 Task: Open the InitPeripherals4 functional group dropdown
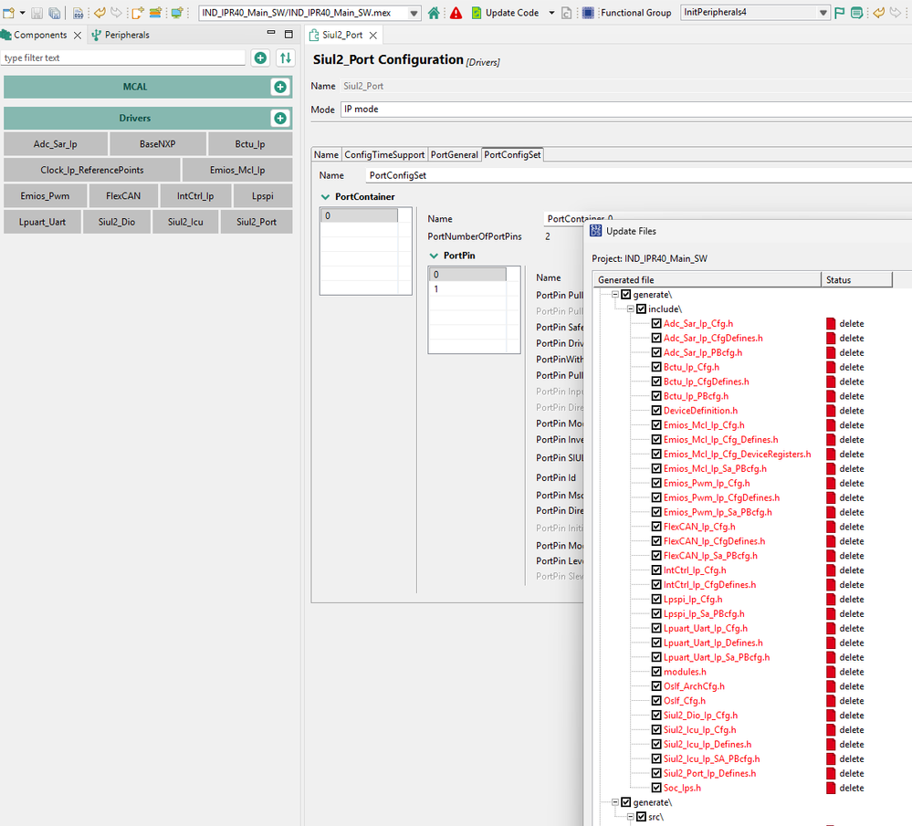(823, 13)
